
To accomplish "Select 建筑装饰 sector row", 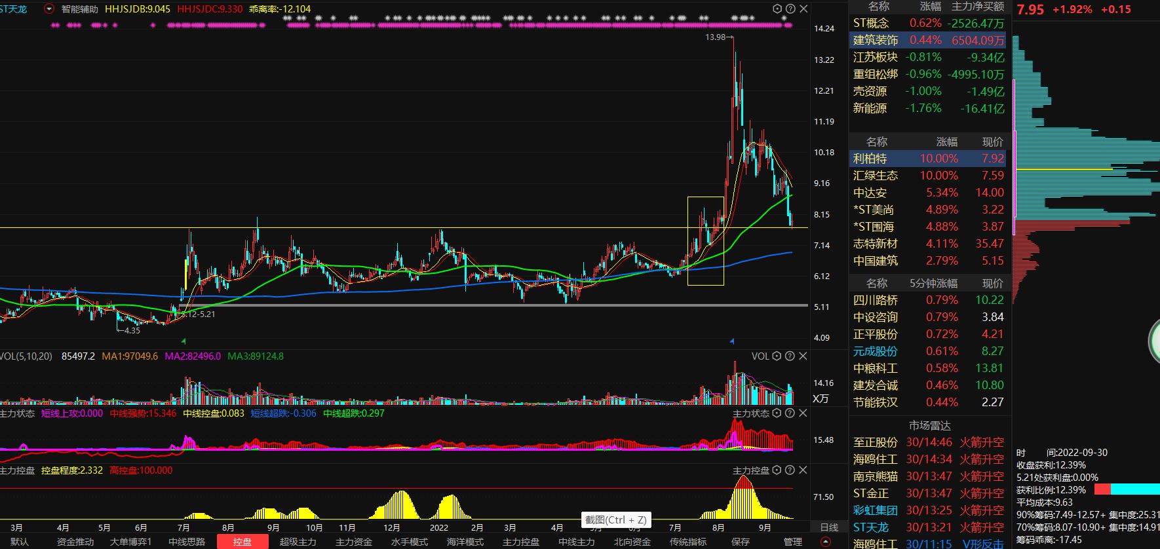I will [x=876, y=40].
